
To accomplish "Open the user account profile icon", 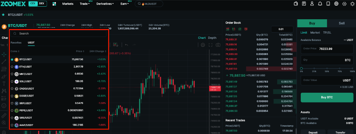I will point(312,4).
